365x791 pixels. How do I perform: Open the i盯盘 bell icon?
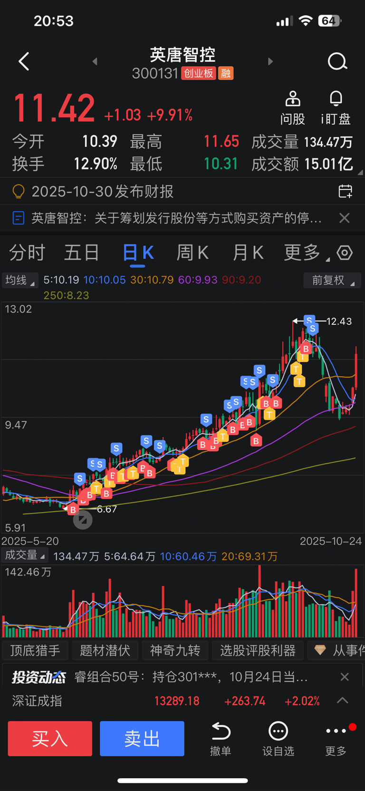coord(336,98)
